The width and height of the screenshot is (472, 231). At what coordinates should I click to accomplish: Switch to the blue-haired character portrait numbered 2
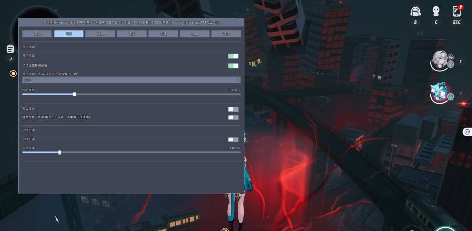click(439, 93)
